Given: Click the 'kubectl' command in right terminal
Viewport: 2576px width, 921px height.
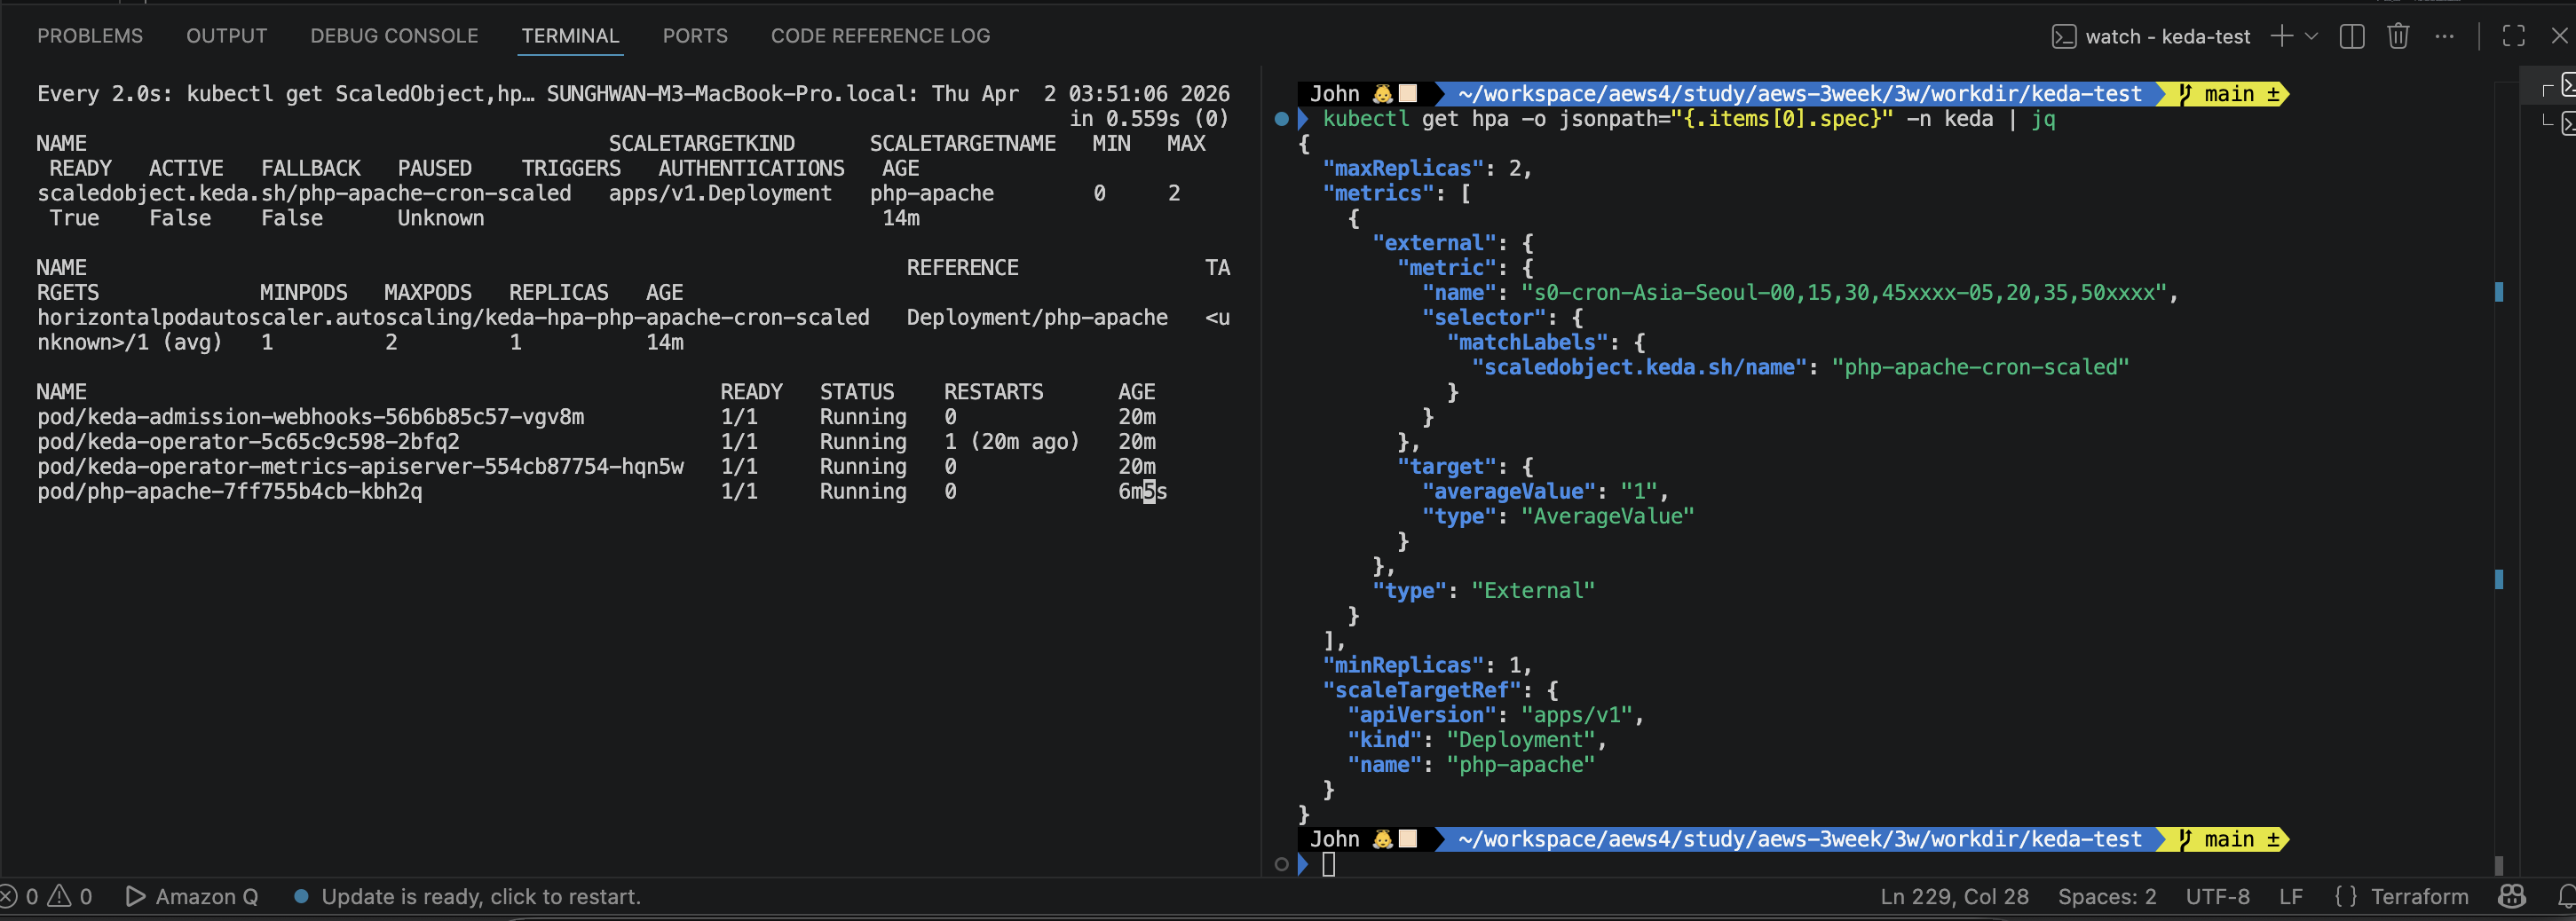Looking at the screenshot, I should [1365, 119].
